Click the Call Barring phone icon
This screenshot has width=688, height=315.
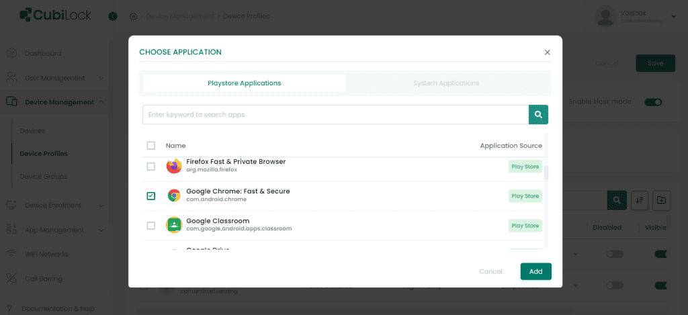pos(12,279)
